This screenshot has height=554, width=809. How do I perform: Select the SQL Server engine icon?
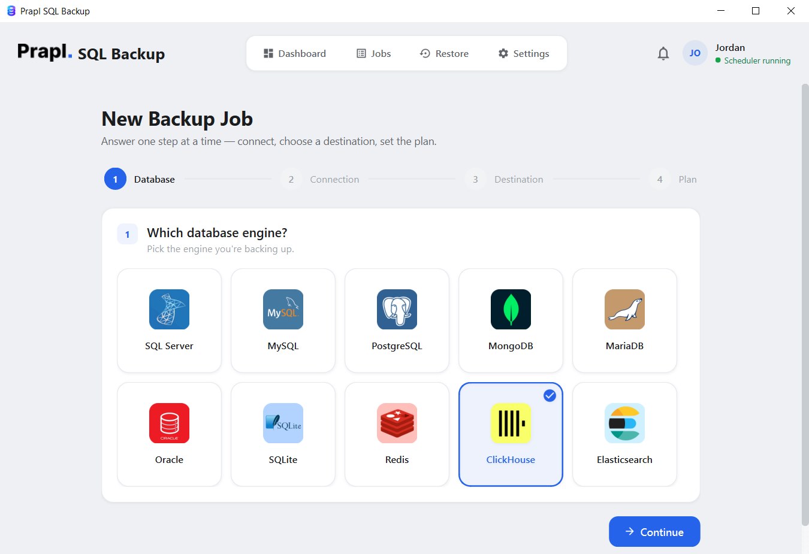(169, 309)
